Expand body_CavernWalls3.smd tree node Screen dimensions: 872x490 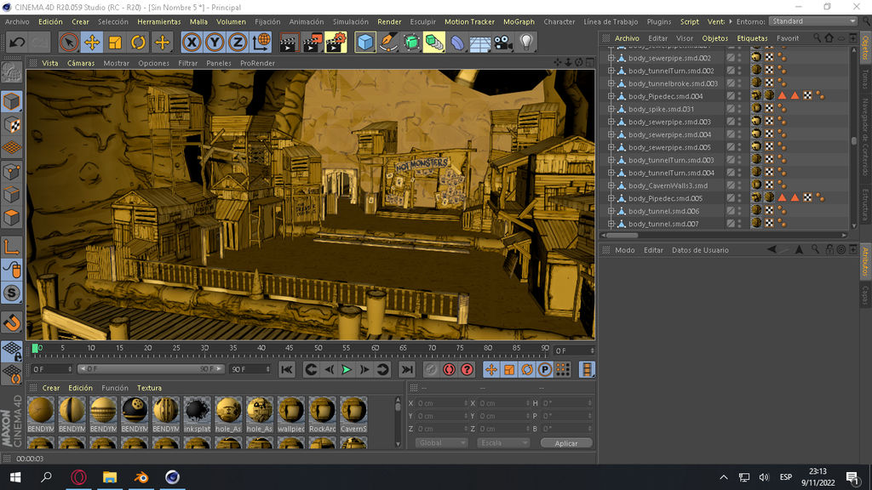611,185
